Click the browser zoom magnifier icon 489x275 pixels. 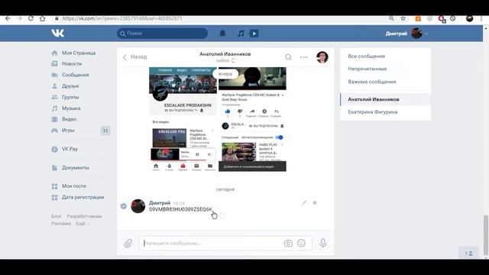[x=391, y=18]
